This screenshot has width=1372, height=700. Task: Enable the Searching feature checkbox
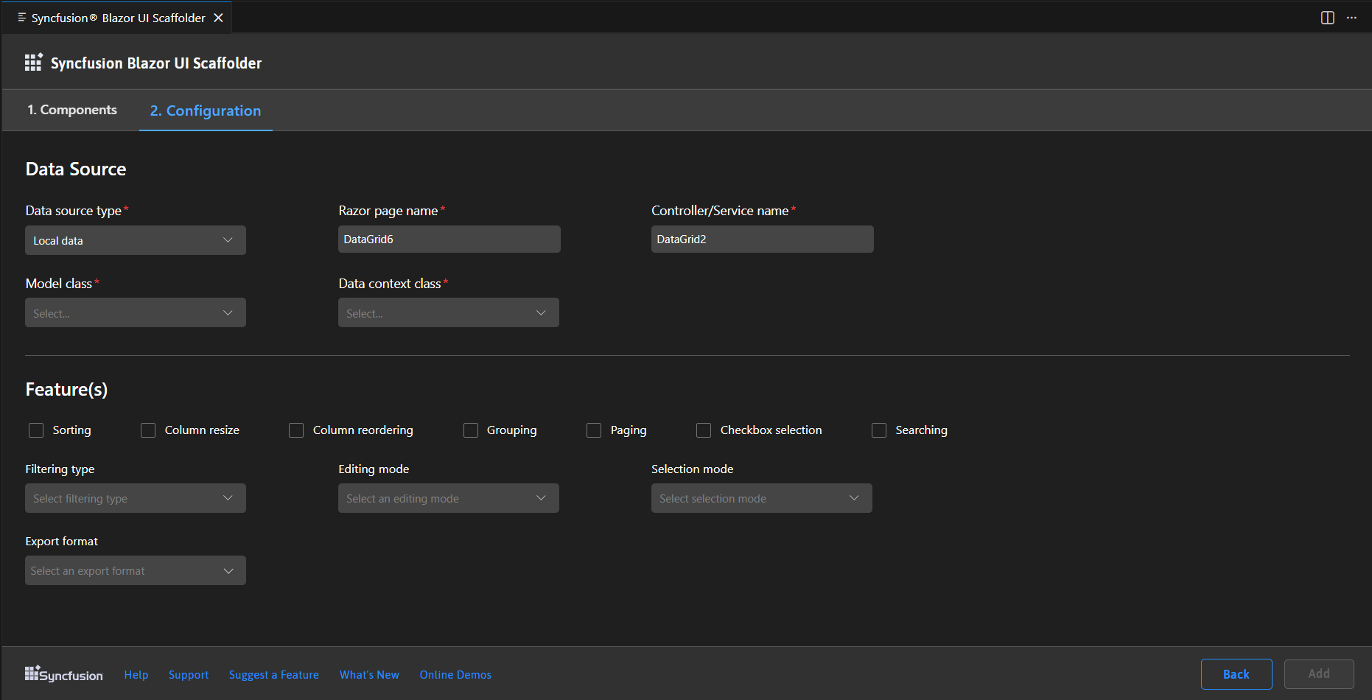879,430
